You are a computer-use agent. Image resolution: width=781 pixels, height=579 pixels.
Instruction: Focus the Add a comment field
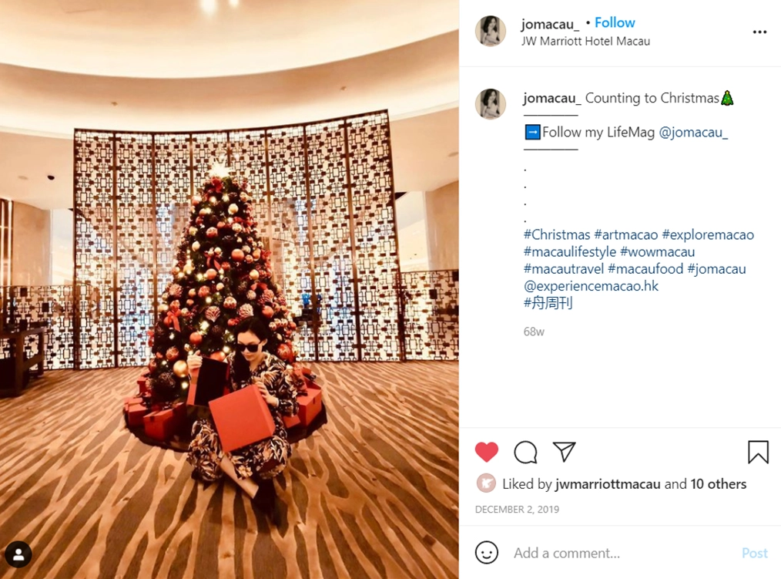point(622,553)
